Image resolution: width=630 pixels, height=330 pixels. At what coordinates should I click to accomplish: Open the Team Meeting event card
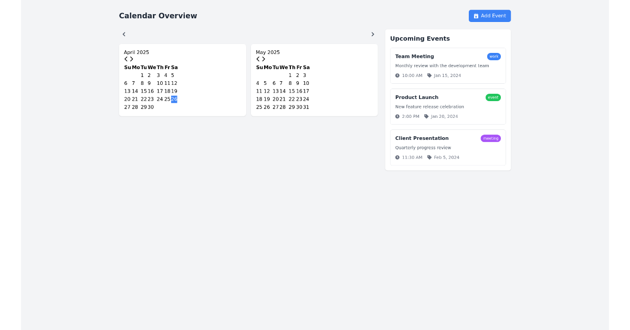[448, 65]
